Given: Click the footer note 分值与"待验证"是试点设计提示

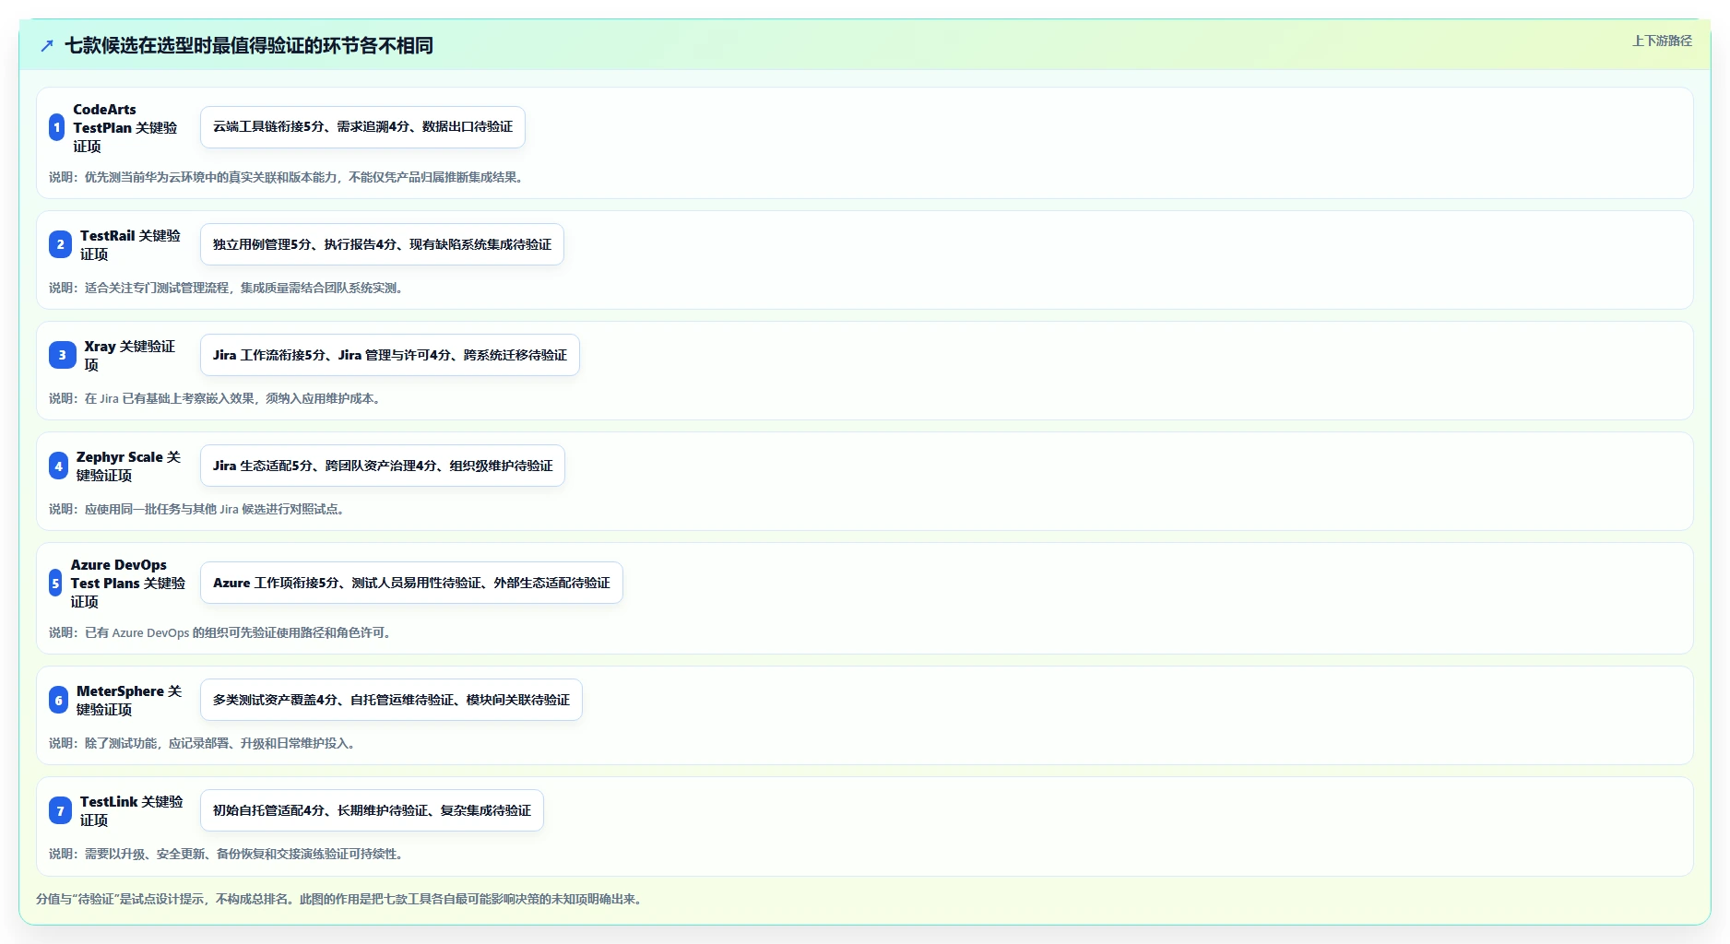Looking at the screenshot, I should pyautogui.click(x=341, y=899).
